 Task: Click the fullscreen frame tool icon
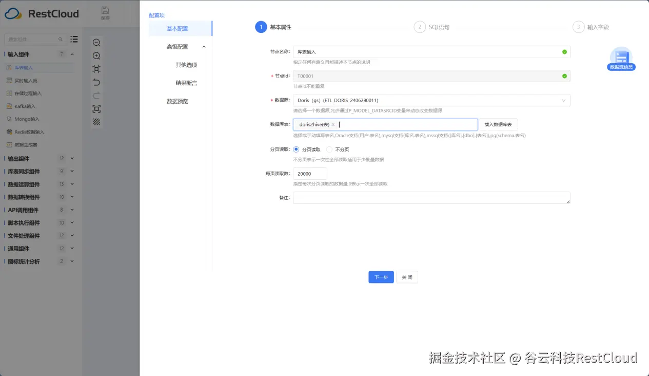(x=96, y=109)
